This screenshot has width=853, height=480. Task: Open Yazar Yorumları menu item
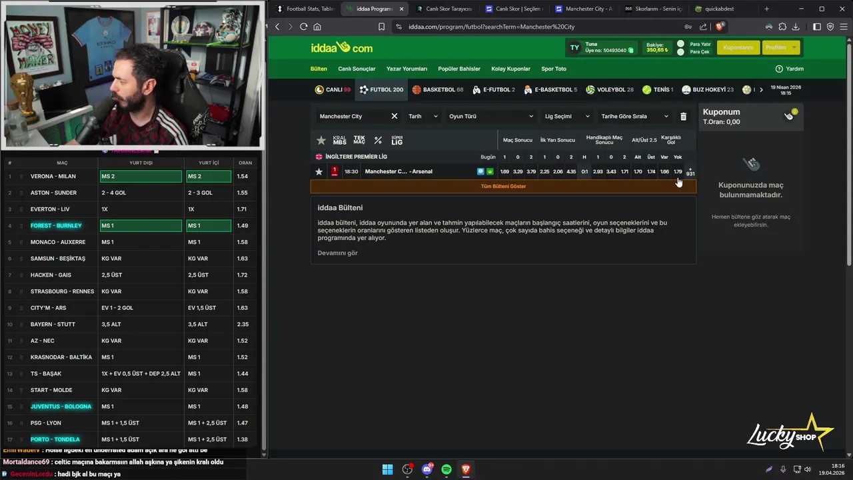pyautogui.click(x=407, y=69)
